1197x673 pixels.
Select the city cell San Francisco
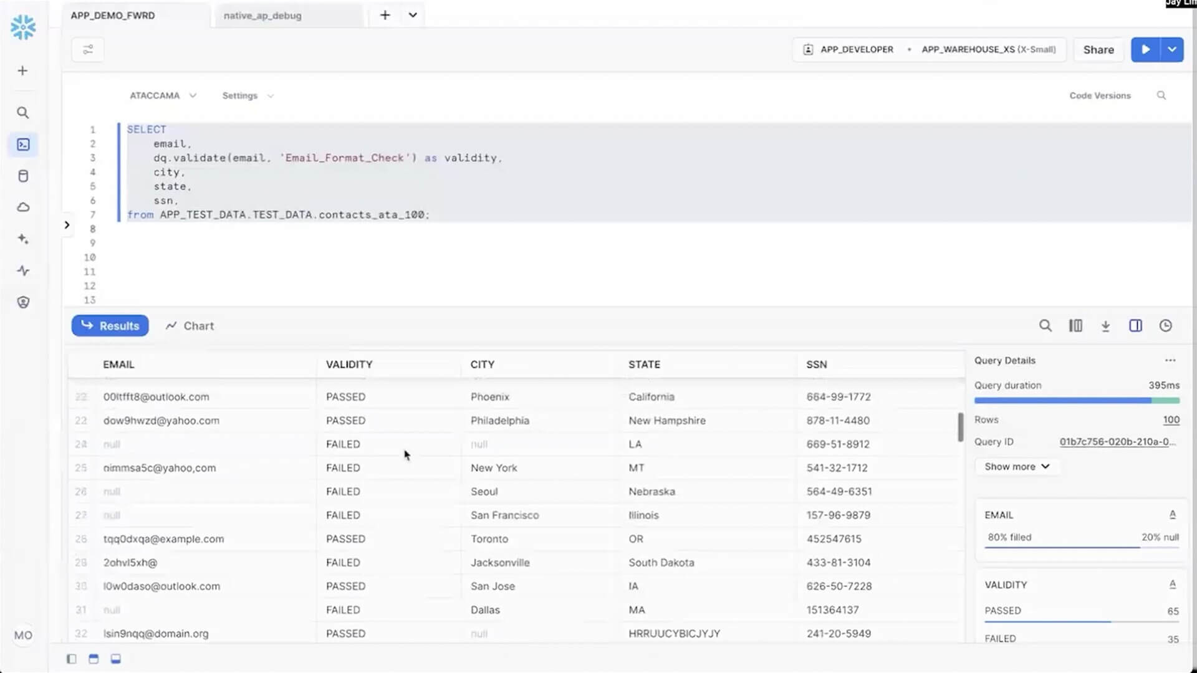504,515
